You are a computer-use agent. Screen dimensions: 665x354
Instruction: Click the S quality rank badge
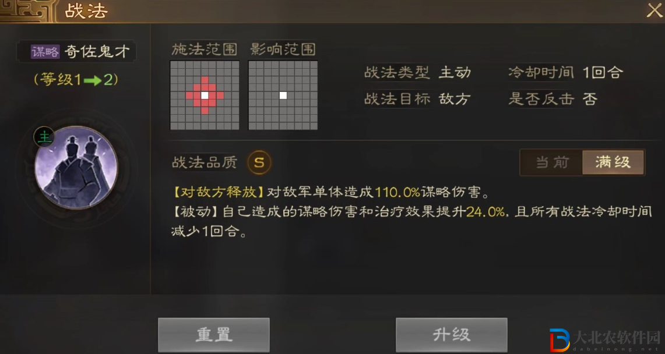click(259, 162)
